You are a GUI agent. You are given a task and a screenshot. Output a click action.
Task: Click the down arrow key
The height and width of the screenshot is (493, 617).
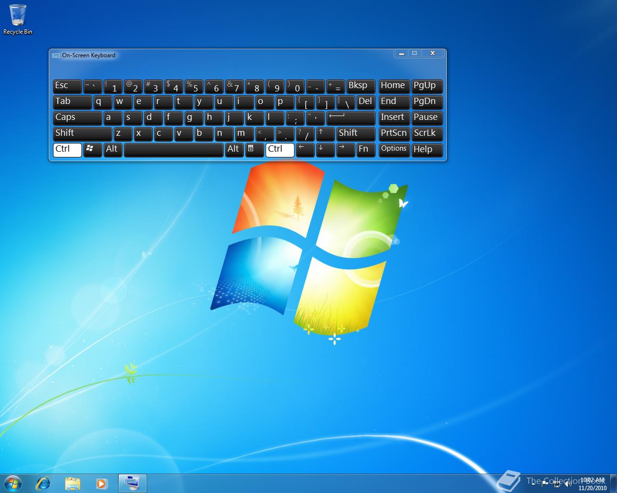pos(325,150)
